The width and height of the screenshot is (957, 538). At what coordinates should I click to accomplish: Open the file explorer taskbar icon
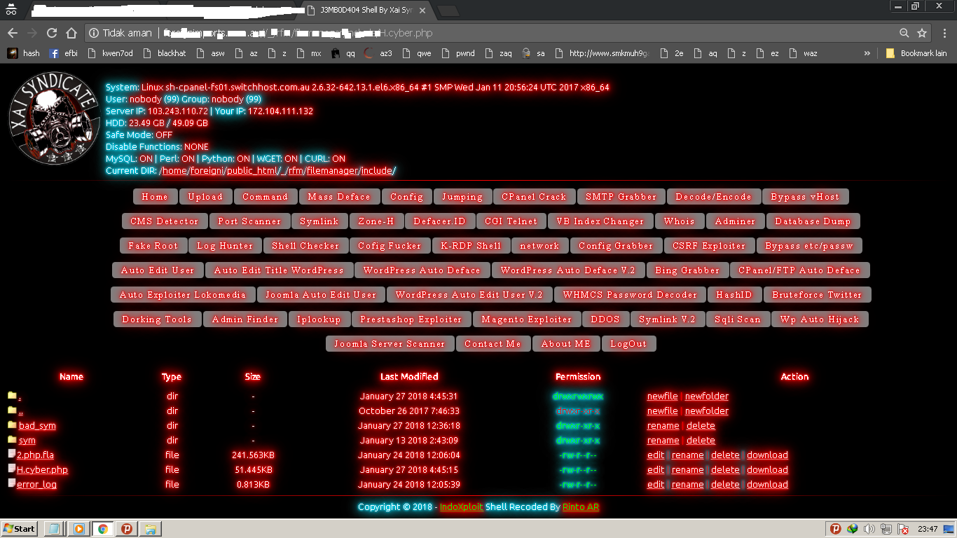(150, 529)
